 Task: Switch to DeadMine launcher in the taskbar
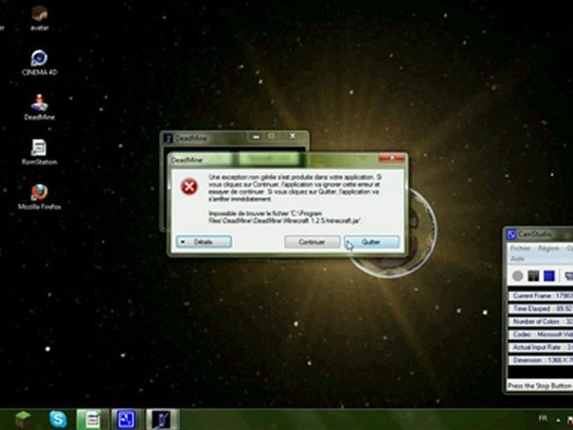coord(162,419)
